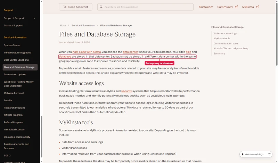Expand the Scope of Support chevron
278x163 pixels.
coord(34,18)
